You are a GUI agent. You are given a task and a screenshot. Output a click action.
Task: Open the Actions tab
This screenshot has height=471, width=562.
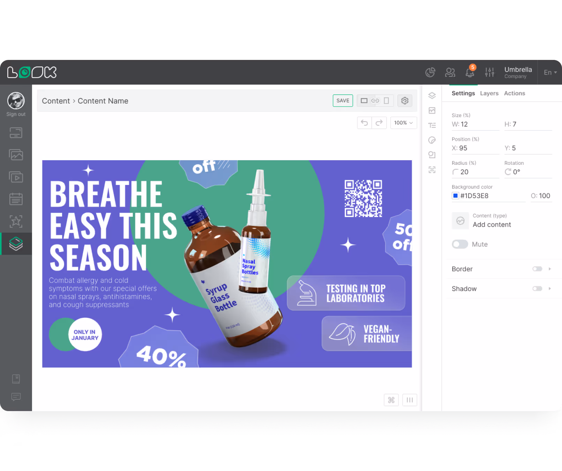point(515,93)
